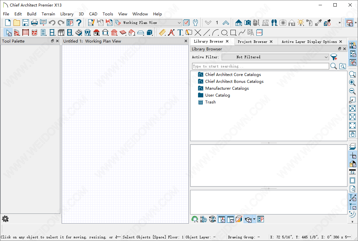Choose the Railing and Deck tools icon
The image size is (358, 241).
click(x=26, y=33)
